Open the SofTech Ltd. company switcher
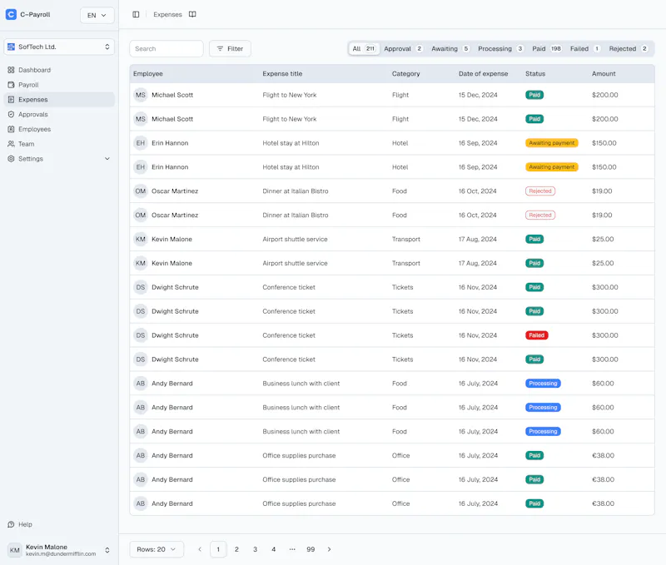The image size is (666, 565). [x=59, y=47]
